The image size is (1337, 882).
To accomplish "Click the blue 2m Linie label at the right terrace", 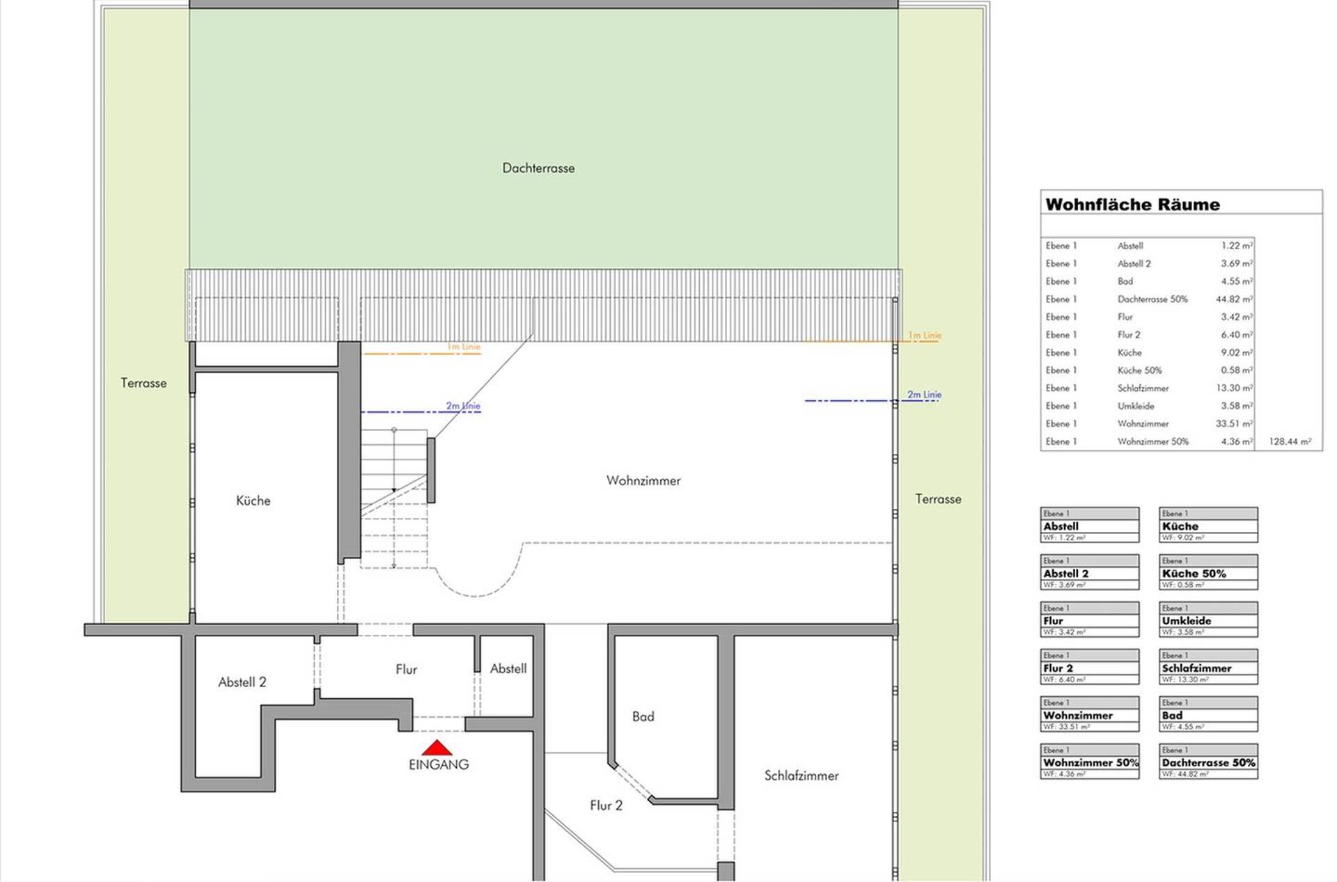I will (x=924, y=395).
